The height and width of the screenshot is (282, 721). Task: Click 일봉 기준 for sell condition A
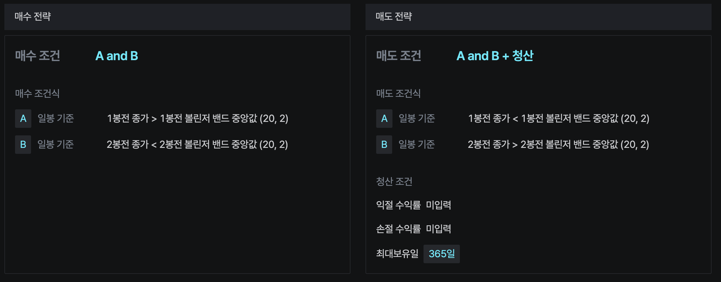pyautogui.click(x=417, y=118)
